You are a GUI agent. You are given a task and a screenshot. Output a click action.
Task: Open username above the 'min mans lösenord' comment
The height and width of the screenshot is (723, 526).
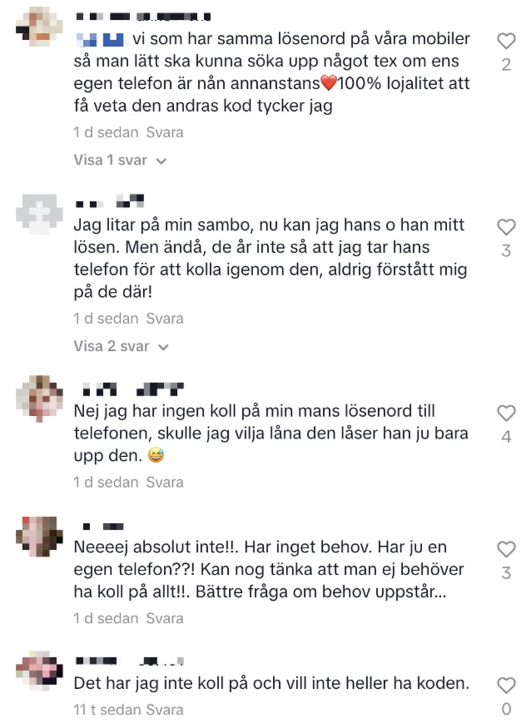133,390
